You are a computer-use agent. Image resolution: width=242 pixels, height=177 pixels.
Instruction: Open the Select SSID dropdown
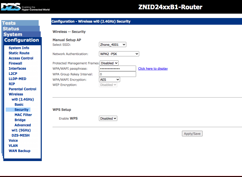click(x=112, y=45)
